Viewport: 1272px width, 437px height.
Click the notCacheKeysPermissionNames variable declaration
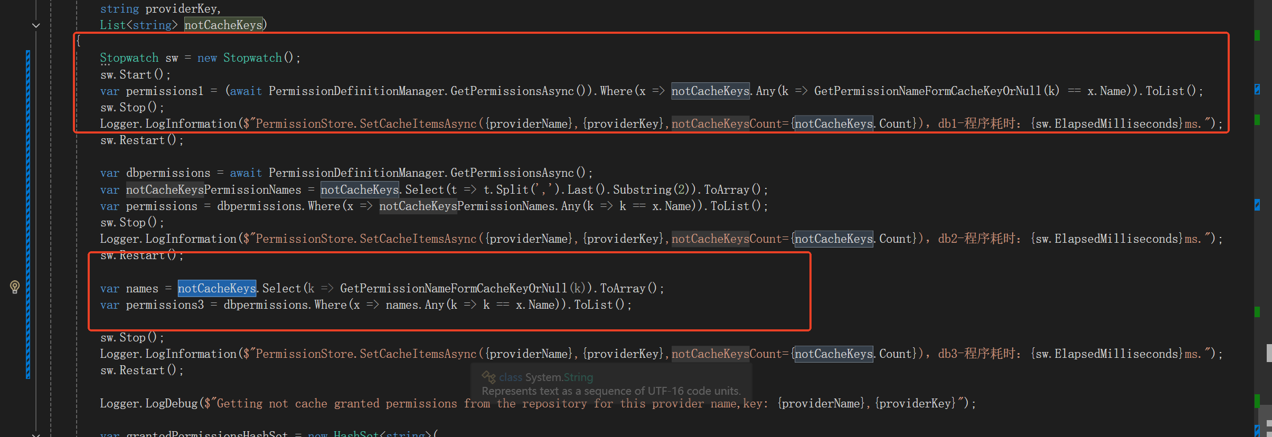click(x=213, y=189)
